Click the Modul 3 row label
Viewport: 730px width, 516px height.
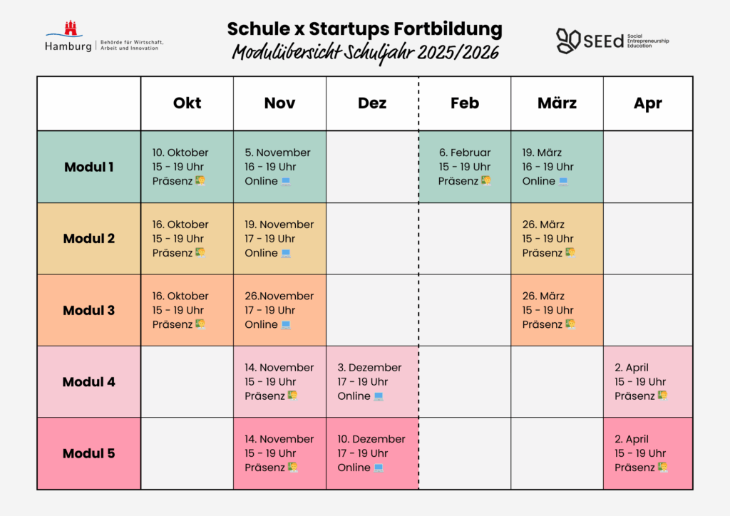89,311
